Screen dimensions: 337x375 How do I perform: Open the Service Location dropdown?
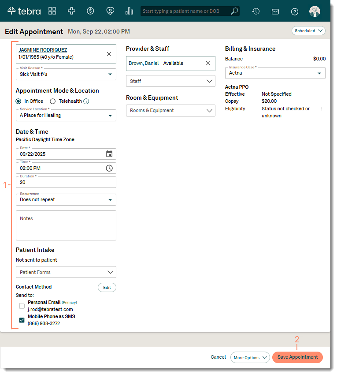coord(66,115)
